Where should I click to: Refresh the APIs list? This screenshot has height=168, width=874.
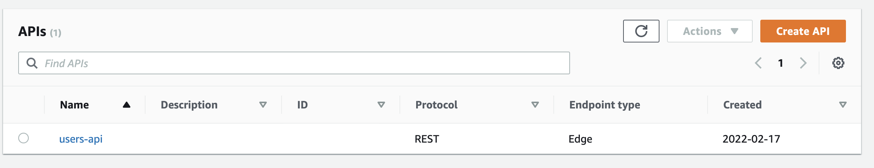(641, 31)
